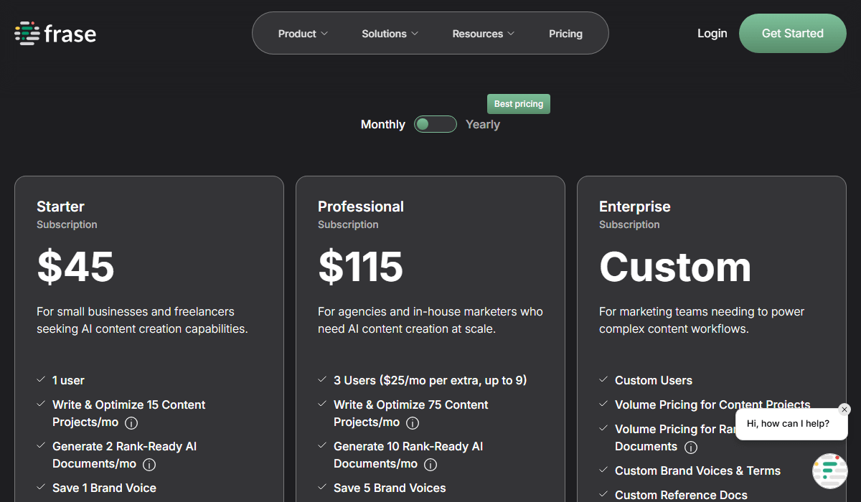Click the Best pricing badge
Screen dimensions: 861x502
tap(518, 104)
